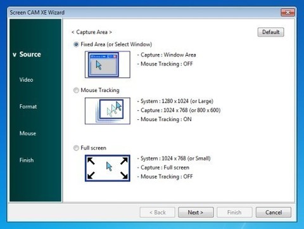This screenshot has width=304, height=229.
Task: Close the Screen CAM XE Wizard window
Action: pos(288,13)
